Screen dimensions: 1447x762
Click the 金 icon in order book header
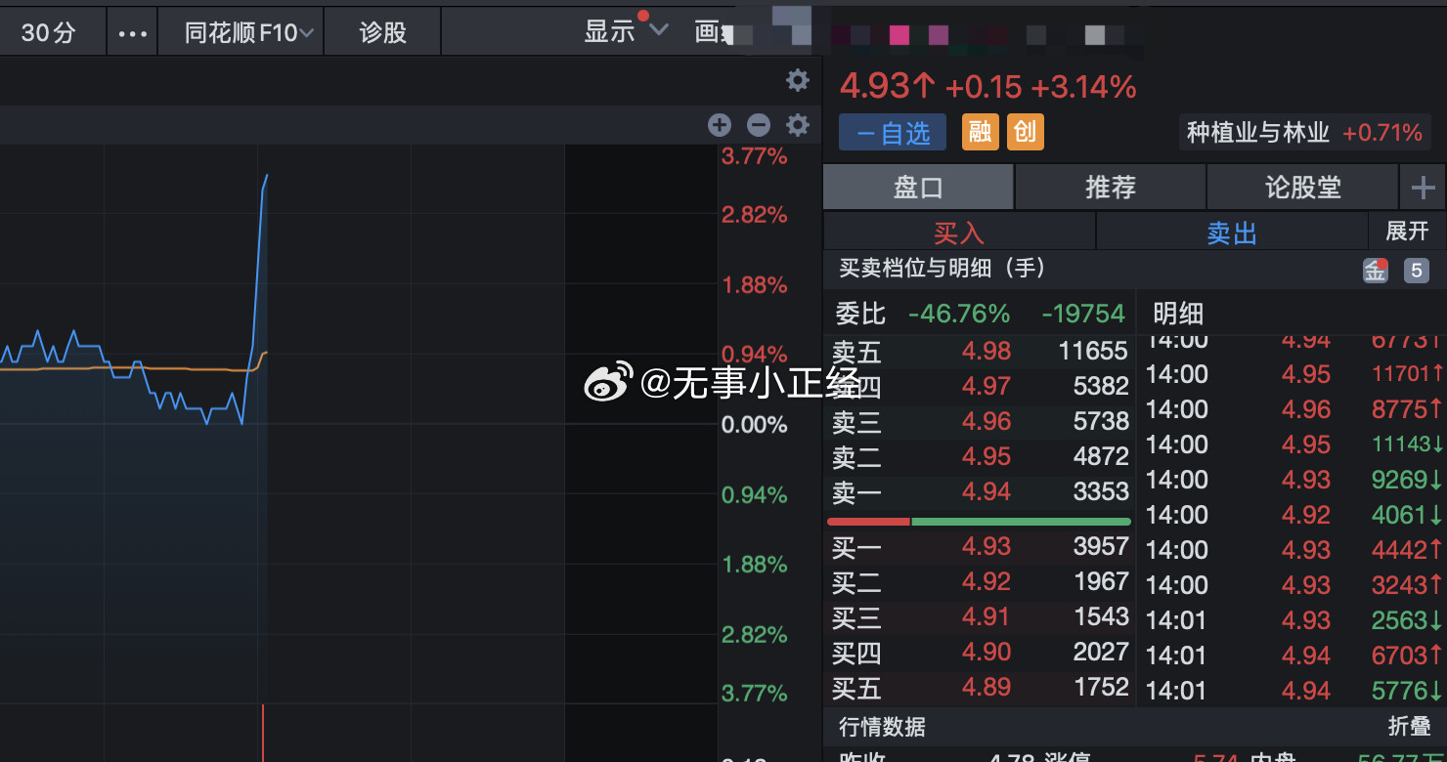[x=1376, y=271]
